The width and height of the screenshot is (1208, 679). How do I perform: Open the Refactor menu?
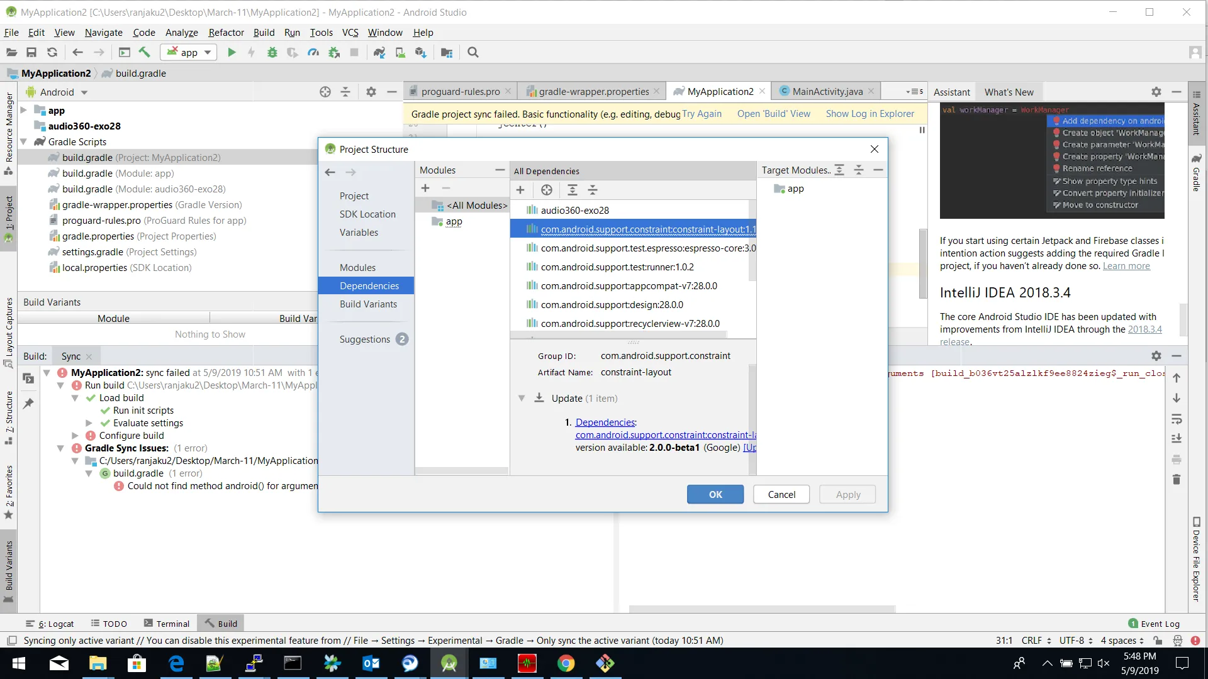pyautogui.click(x=226, y=33)
